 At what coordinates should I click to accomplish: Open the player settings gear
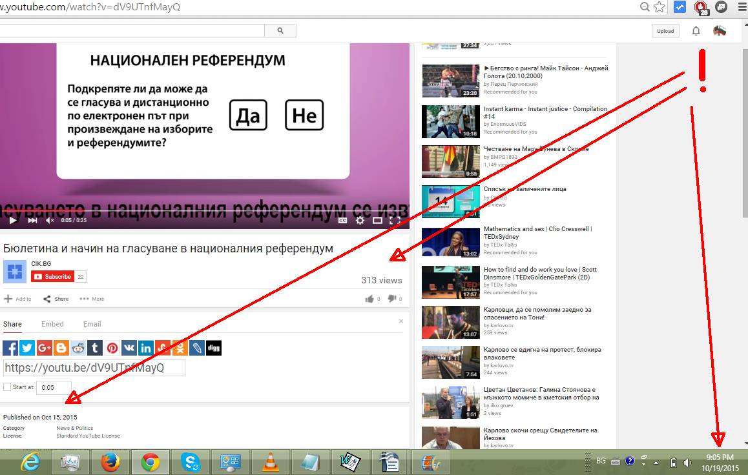(360, 221)
